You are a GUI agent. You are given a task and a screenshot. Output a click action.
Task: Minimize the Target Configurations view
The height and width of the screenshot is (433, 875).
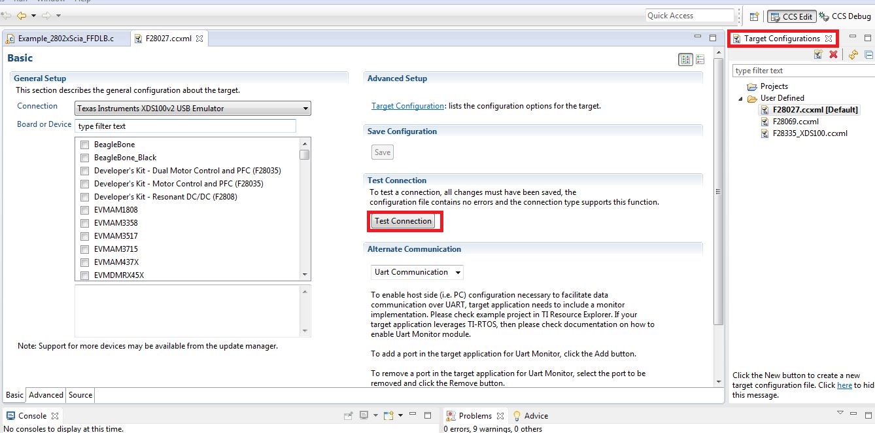[x=853, y=37]
